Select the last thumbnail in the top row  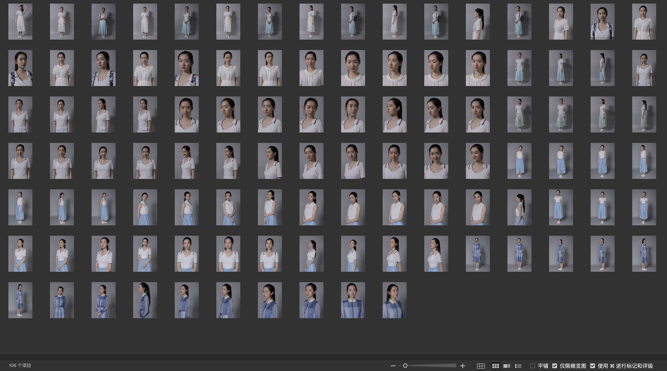644,22
